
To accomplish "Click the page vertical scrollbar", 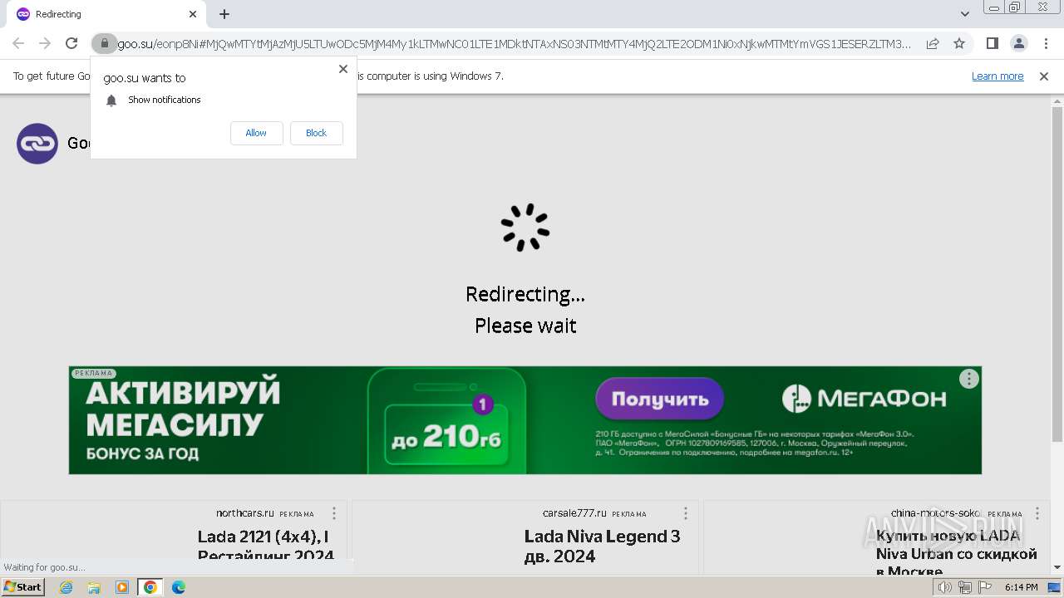I will click(x=1057, y=274).
